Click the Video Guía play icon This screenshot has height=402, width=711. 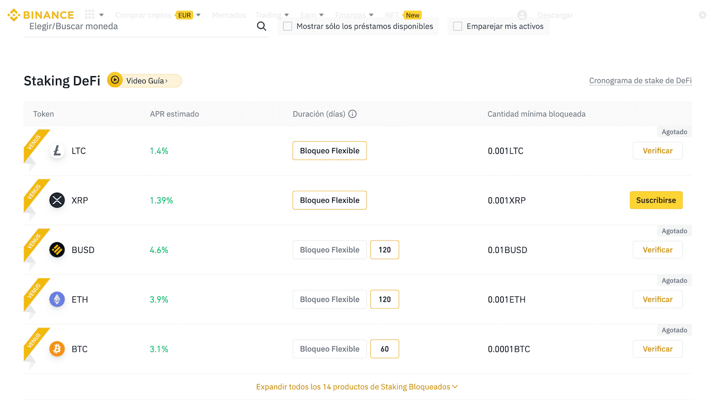click(115, 80)
